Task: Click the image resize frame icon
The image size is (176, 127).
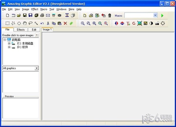Action: (140, 23)
